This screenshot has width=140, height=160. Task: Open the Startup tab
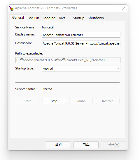(x=78, y=18)
